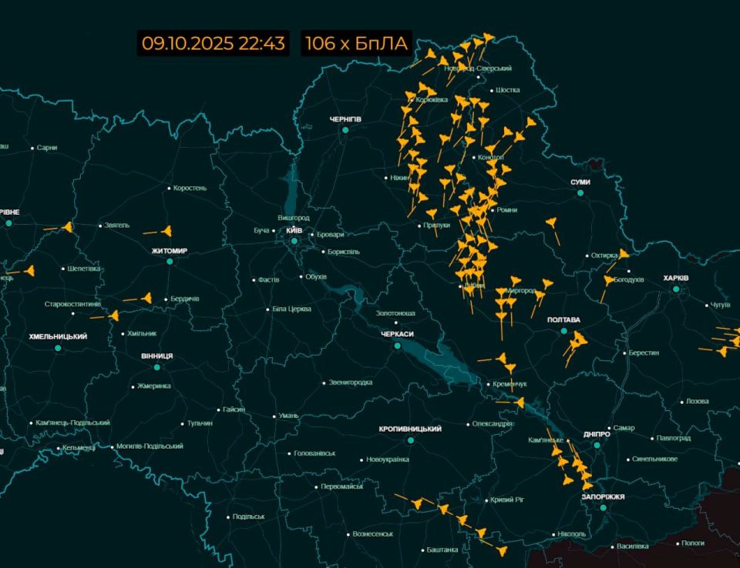
Task: Select the drone marker west of Шепетівка
Action: click(30, 270)
